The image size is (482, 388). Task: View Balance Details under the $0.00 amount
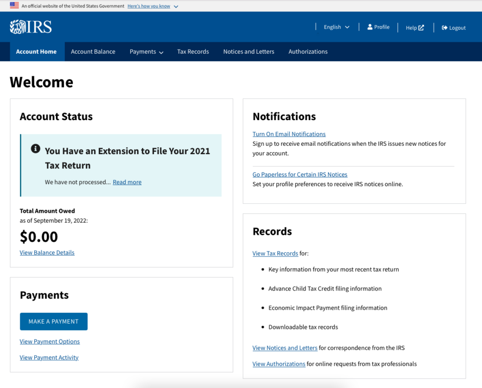pos(47,253)
